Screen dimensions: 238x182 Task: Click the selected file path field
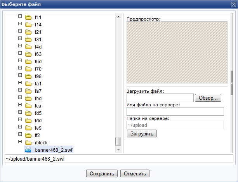coord(119,159)
